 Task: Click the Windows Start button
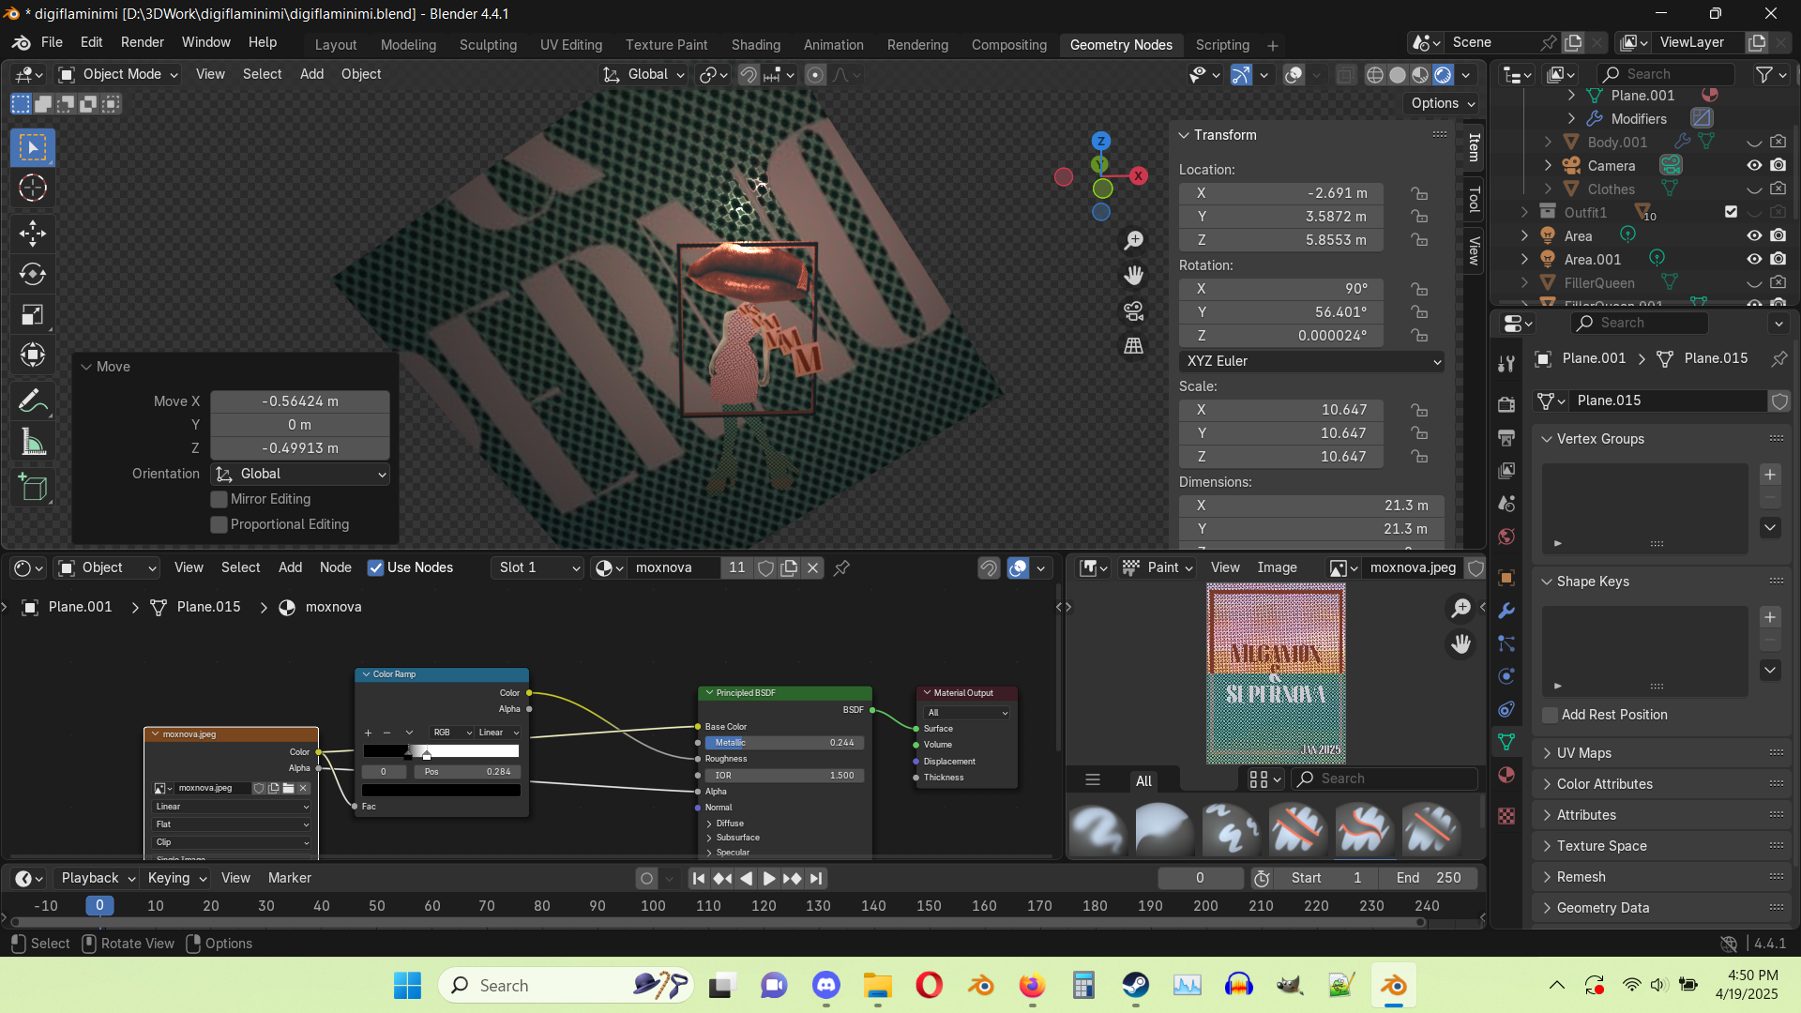point(407,985)
